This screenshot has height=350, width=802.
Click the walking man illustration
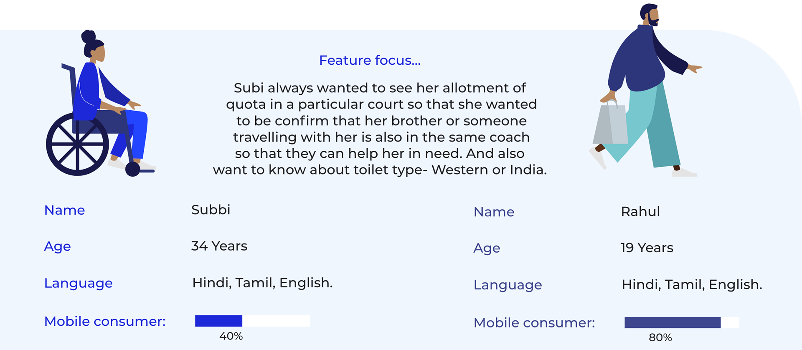(647, 90)
